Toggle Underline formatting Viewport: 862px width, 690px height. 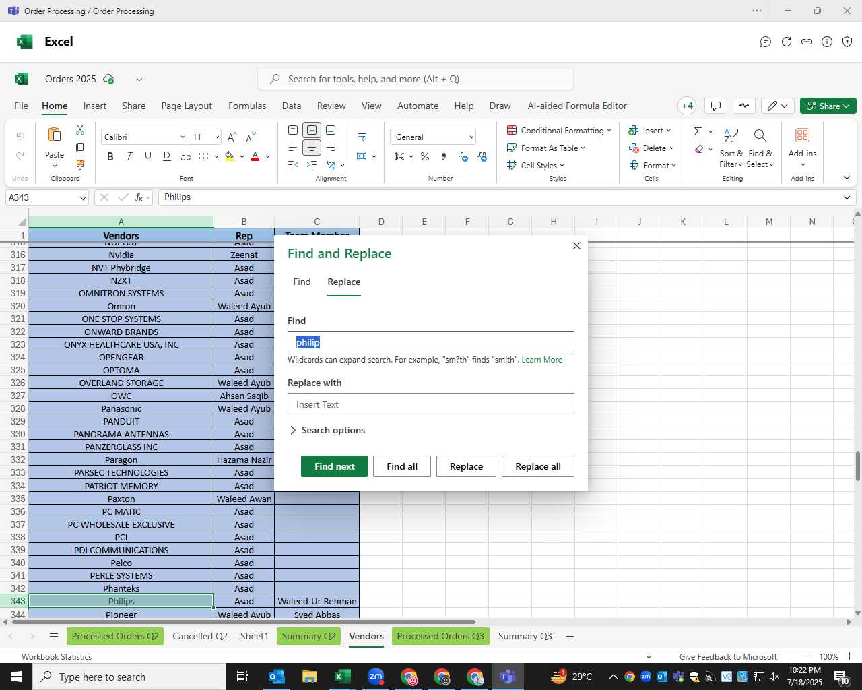147,156
